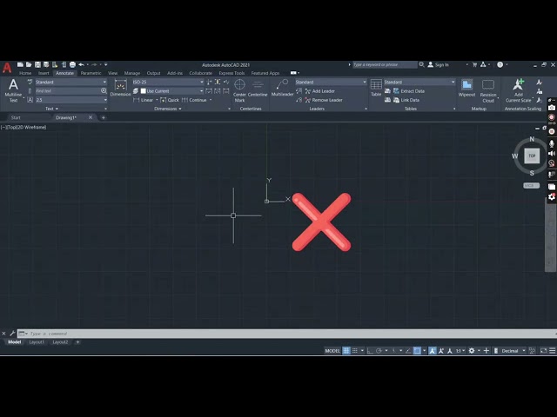This screenshot has height=417, width=557.
Task: Switch to the Layout1 tab
Action: [37, 342]
